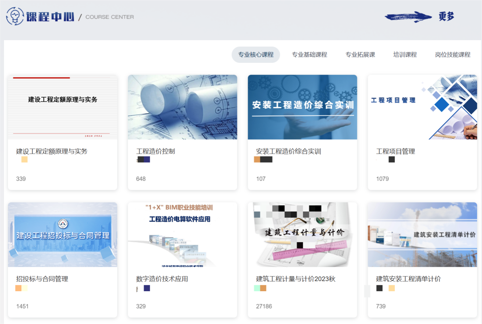This screenshot has width=482, height=324.
Task: Click the 建筑工程计量与计价 cover image
Action: pyautogui.click(x=303, y=235)
